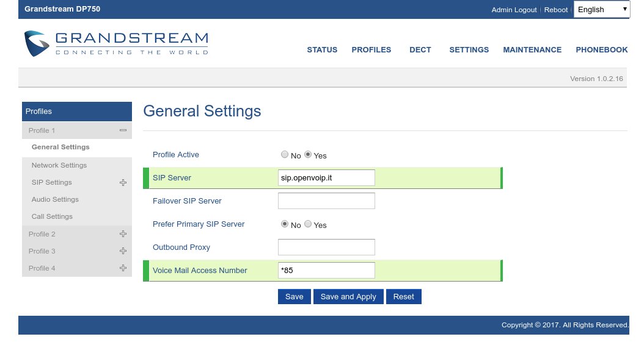Set Prefer Primary SIP Server to No

[285, 224]
